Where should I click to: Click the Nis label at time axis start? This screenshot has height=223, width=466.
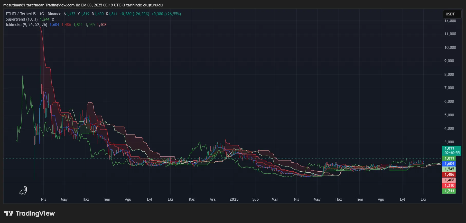tap(43, 199)
